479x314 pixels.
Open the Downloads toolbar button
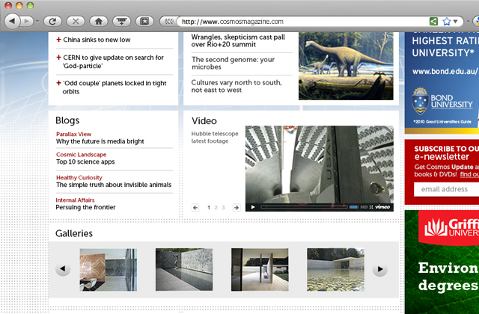121,22
